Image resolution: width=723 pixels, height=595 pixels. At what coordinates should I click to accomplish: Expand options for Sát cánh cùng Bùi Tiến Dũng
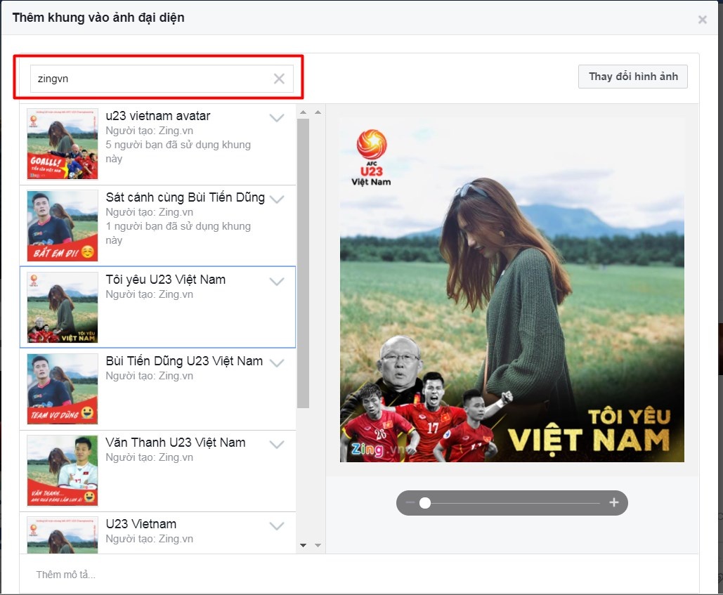(276, 199)
